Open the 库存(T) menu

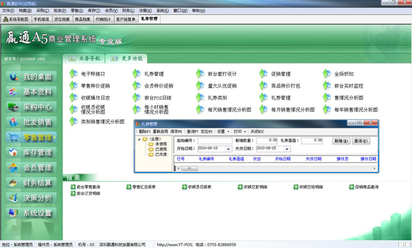(x=94, y=11)
